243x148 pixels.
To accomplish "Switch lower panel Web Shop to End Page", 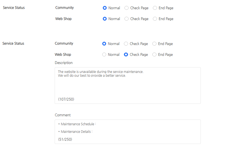I will pos(154,54).
